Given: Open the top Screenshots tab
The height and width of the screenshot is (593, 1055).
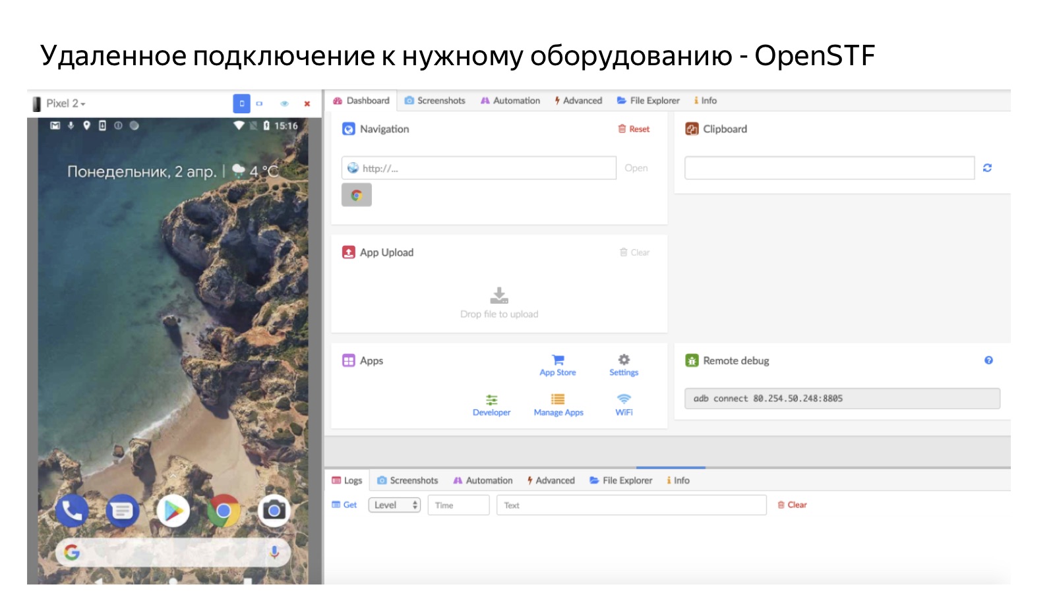Looking at the screenshot, I should (435, 101).
